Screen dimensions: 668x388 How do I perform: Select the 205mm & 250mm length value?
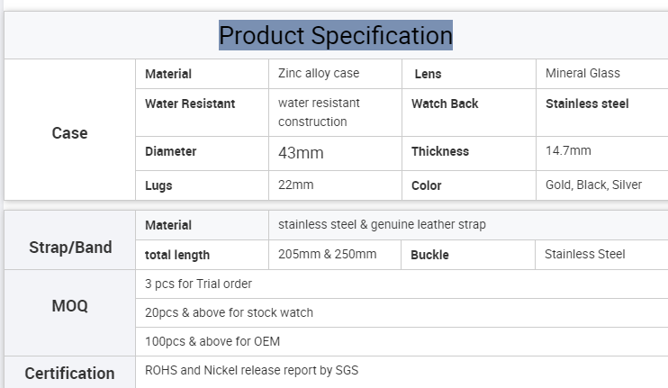click(327, 254)
